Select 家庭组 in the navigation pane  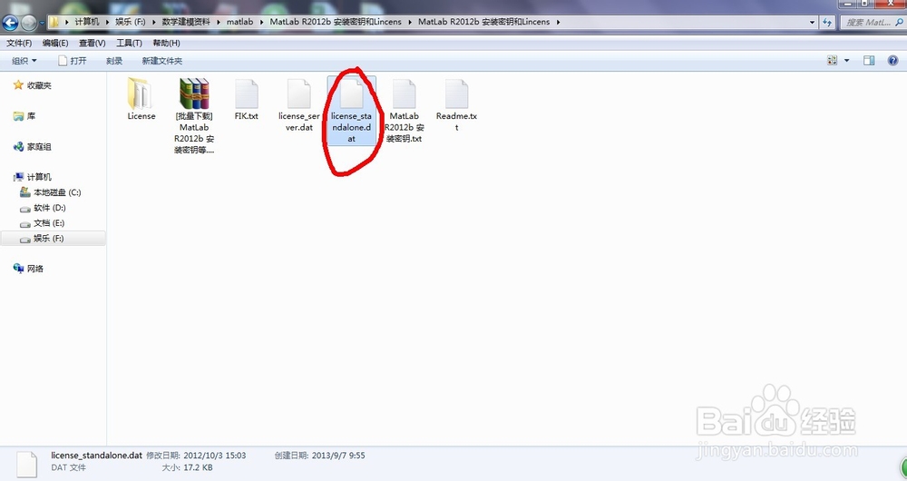[x=39, y=147]
